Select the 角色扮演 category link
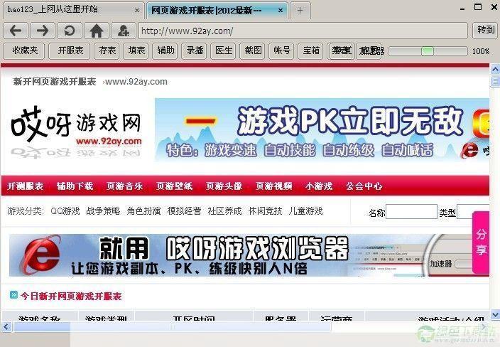This screenshot has width=500, height=347. point(143,211)
